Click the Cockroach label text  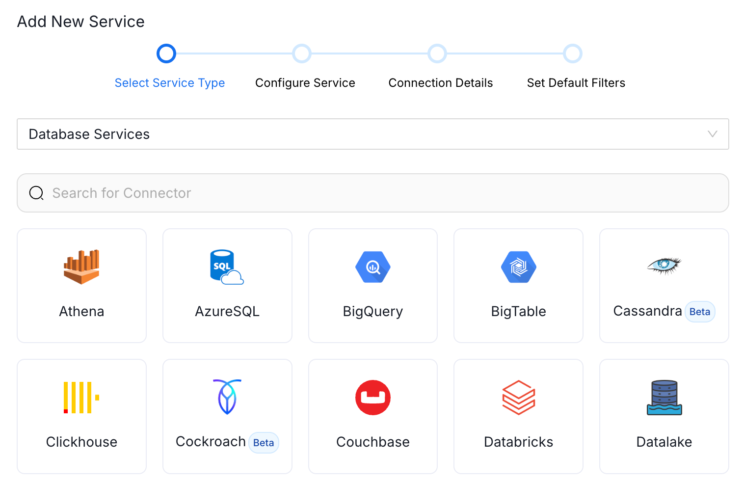click(211, 442)
